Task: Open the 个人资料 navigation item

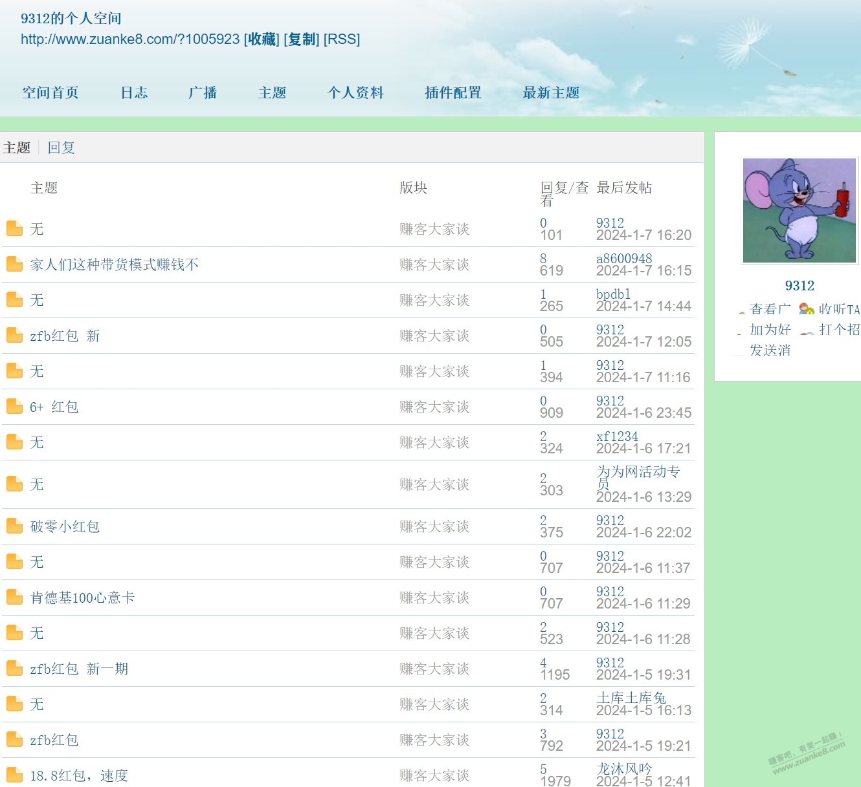Action: pyautogui.click(x=356, y=92)
